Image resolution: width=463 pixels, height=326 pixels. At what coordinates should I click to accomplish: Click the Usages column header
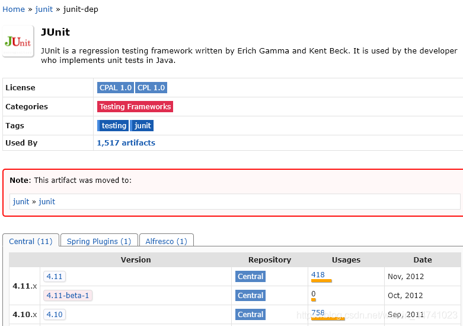(346, 259)
